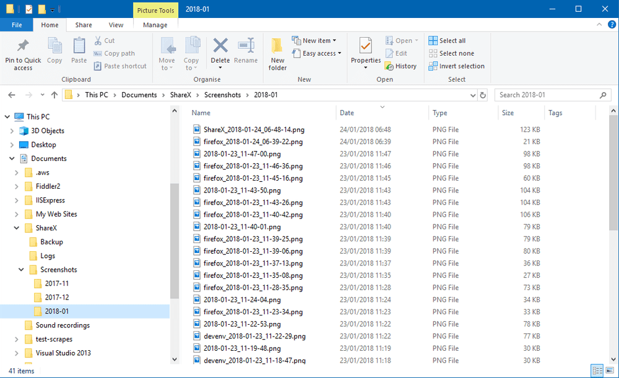Click the Rename icon
Viewport: 619px width, 378px height.
click(x=246, y=45)
